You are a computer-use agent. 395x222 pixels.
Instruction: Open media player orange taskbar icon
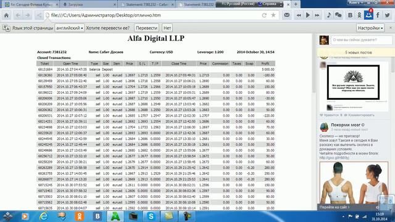click(x=25, y=216)
